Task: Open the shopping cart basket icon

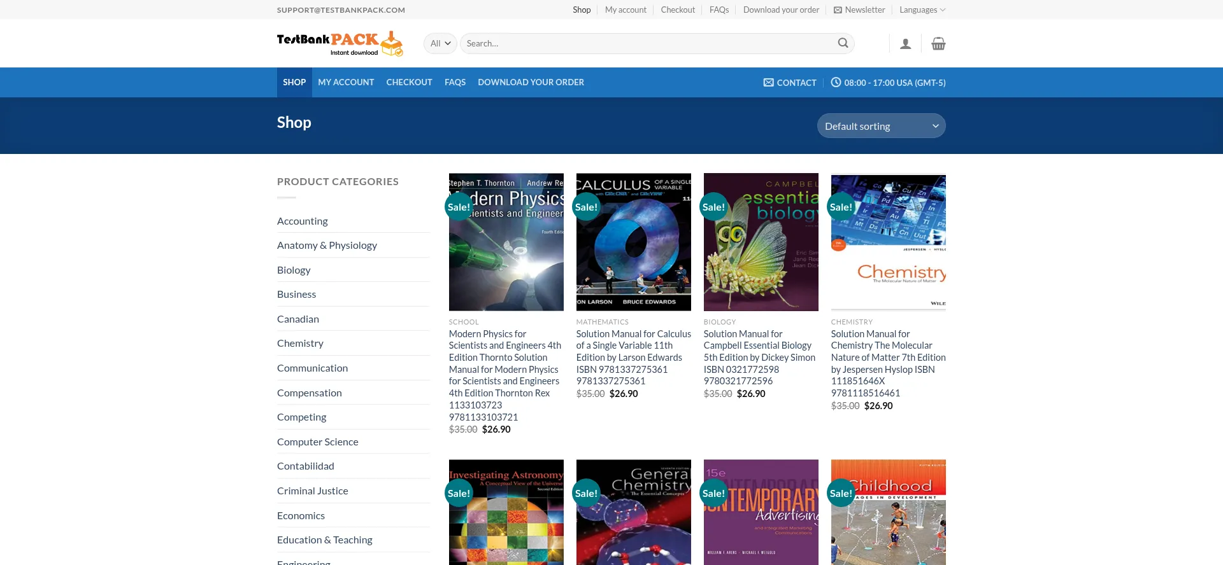Action: (938, 44)
